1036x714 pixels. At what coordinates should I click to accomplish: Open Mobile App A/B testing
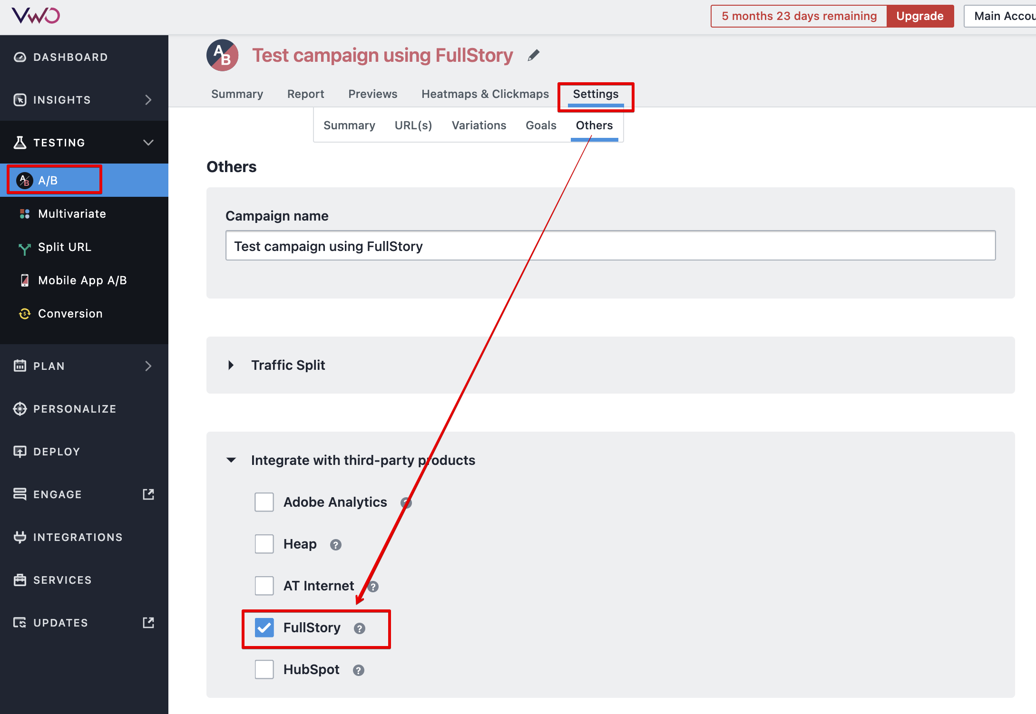[x=82, y=280]
